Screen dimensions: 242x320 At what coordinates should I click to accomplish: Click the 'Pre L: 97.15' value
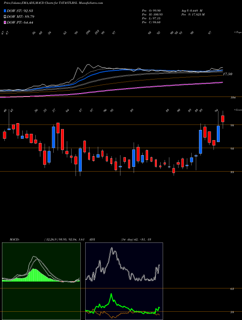click(151, 18)
